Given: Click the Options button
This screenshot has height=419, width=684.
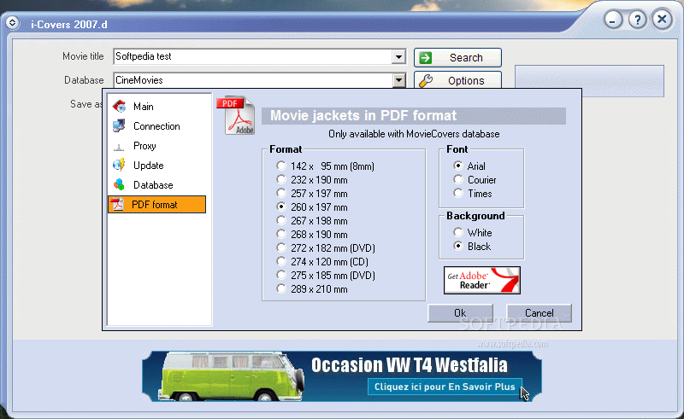Looking at the screenshot, I should 457,80.
